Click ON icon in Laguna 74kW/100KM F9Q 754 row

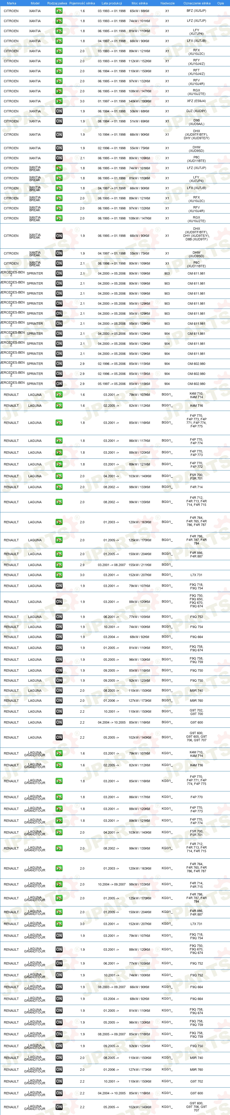coord(59,627)
